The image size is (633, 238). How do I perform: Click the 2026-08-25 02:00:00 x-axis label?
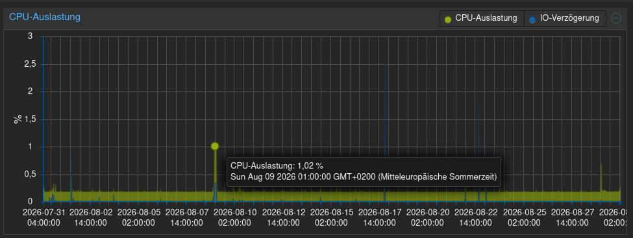coord(526,217)
